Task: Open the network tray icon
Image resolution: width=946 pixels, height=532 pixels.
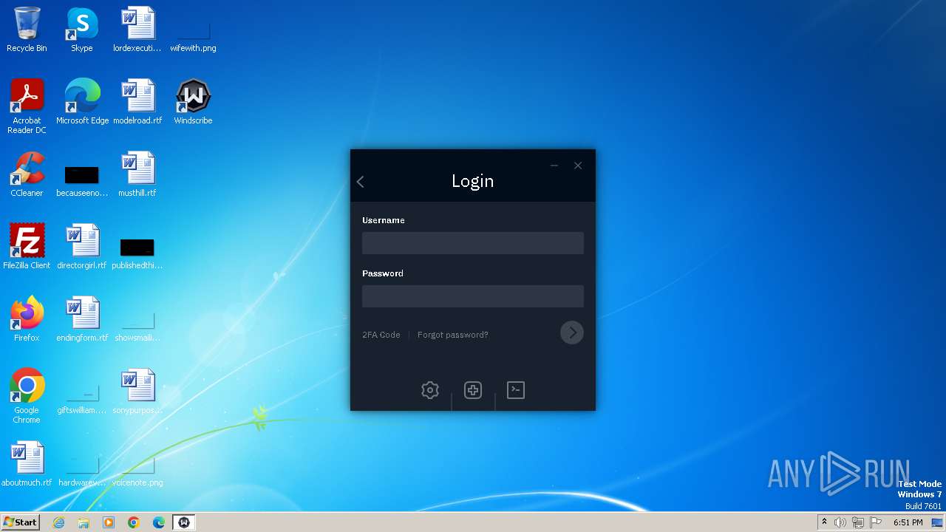Action: 858,522
